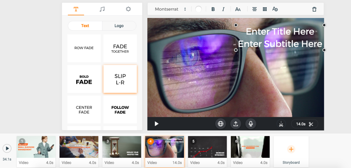Open the settings gear tab
This screenshot has height=168, width=351.
[128, 9]
